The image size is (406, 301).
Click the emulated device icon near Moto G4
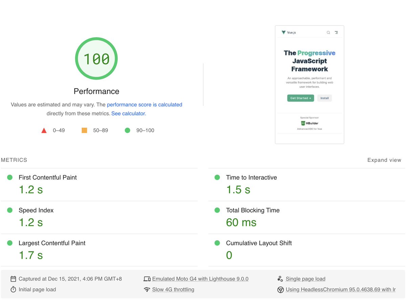(147, 278)
